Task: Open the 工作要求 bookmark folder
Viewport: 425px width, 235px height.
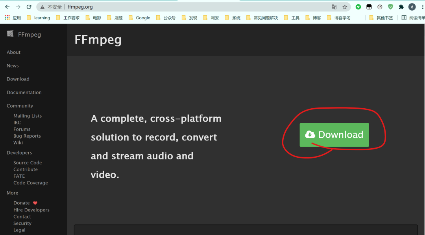Action: point(68,18)
